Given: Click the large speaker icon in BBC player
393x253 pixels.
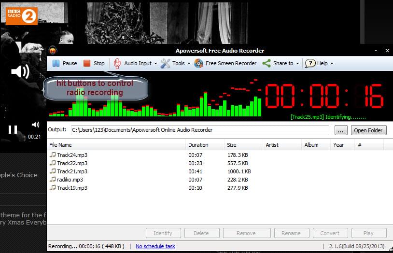Looking at the screenshot, I should (20, 72).
